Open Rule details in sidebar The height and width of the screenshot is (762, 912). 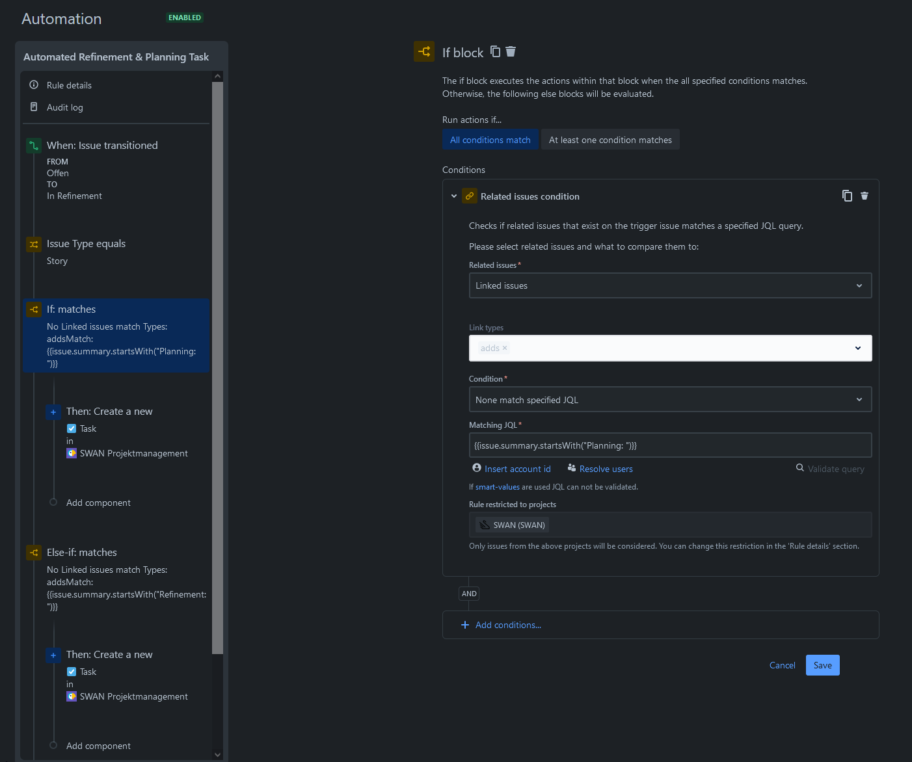click(x=69, y=85)
